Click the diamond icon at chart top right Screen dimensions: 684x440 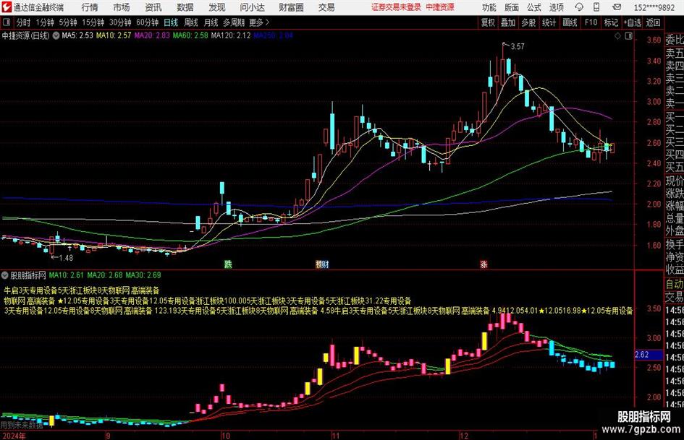point(617,36)
